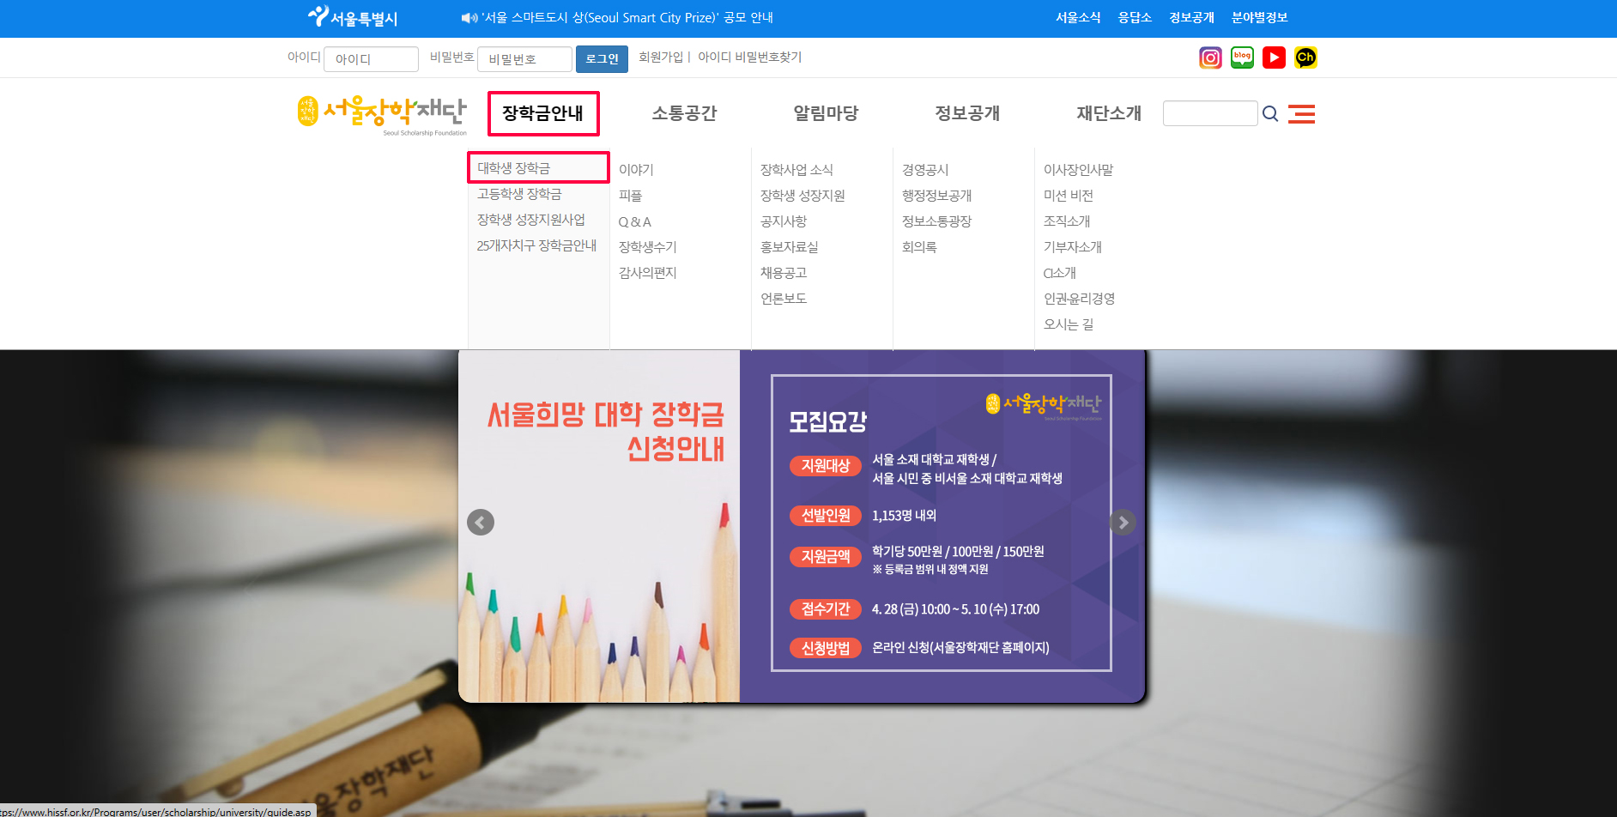
Task: Select the 장학금안내 main menu
Action: [x=543, y=113]
